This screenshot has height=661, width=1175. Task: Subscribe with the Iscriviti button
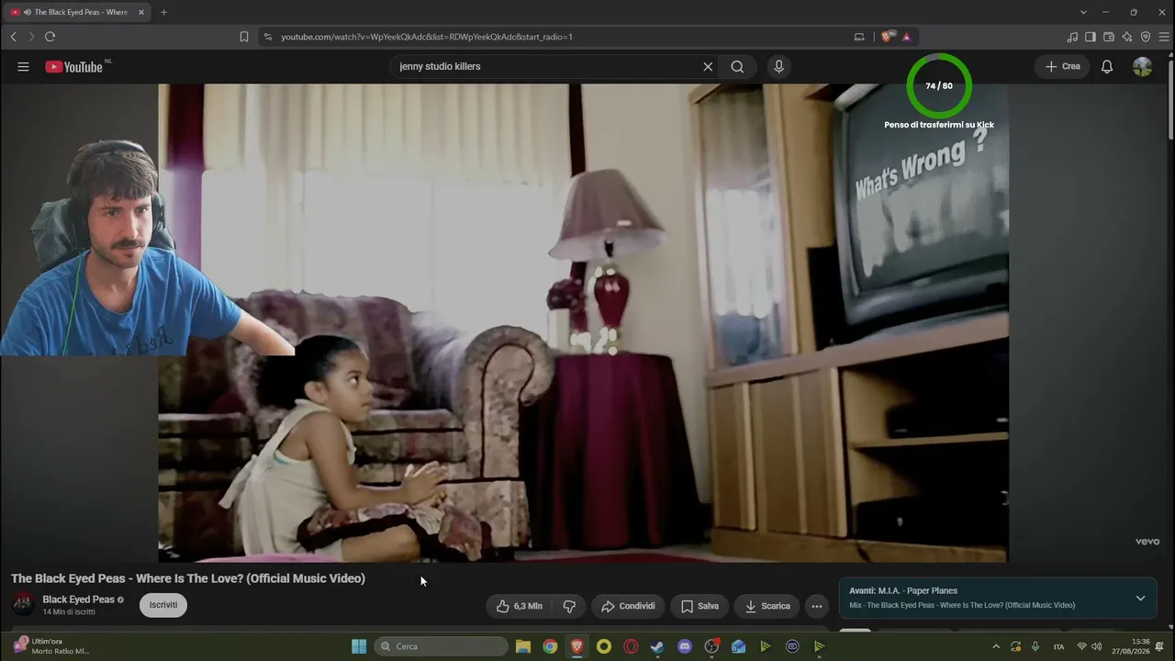(163, 605)
